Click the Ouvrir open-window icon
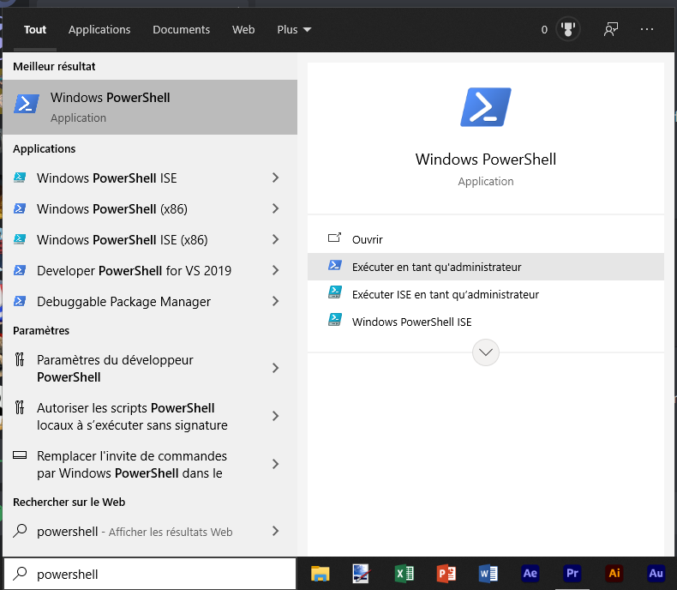677x590 pixels. click(x=334, y=238)
